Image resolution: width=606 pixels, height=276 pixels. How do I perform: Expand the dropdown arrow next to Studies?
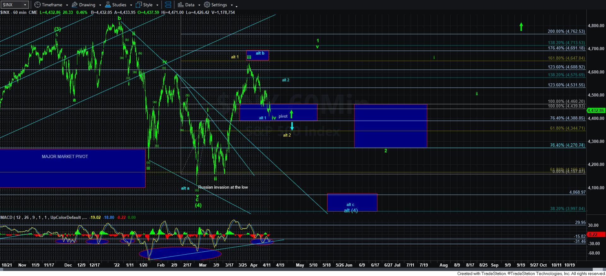131,5
